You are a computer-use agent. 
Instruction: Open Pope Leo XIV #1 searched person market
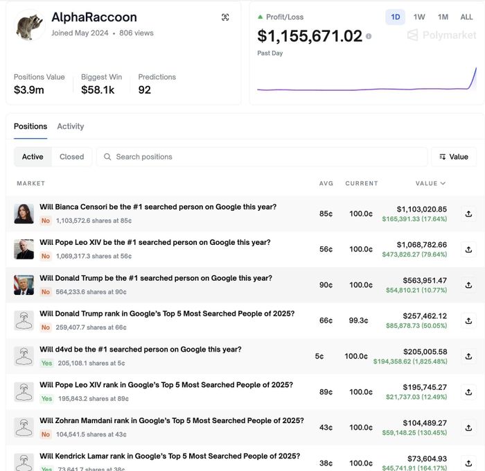click(155, 243)
